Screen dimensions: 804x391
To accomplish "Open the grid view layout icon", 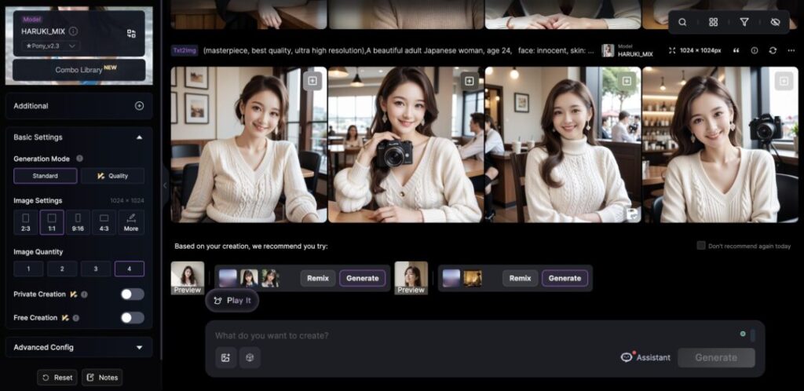I will (x=713, y=22).
